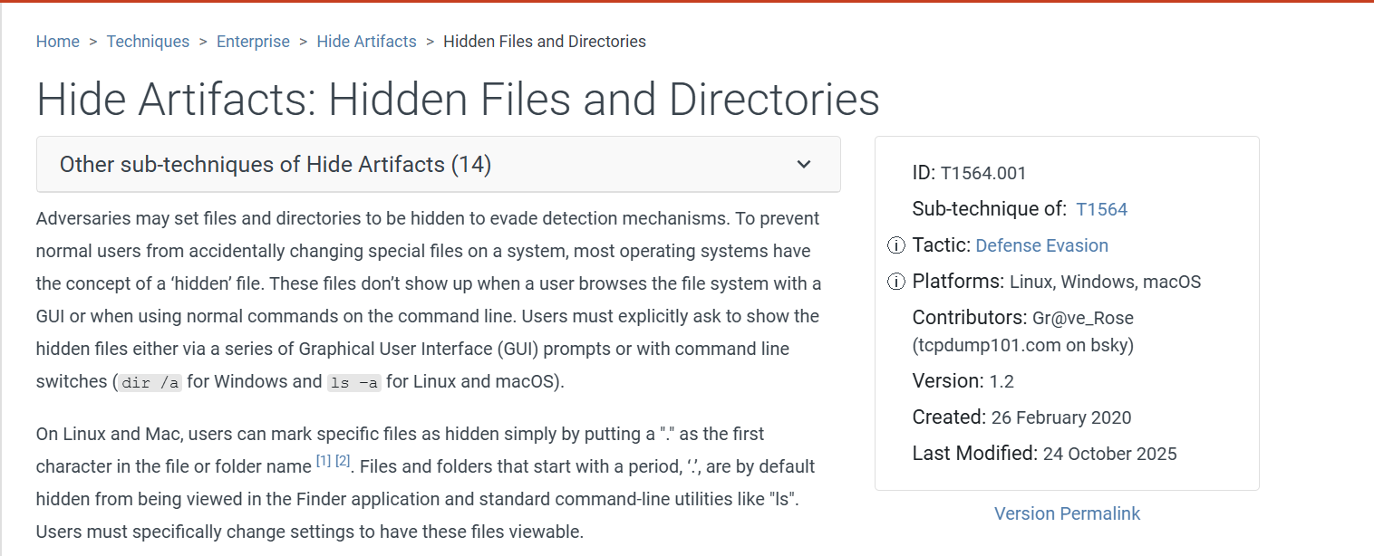
Task: Click breadcrumb text Hidden Files and Directories
Action: point(545,42)
